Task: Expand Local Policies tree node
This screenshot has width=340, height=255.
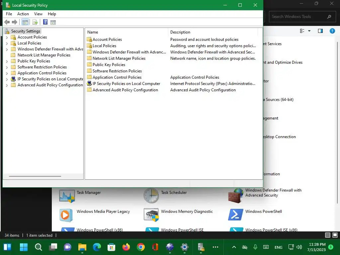Action: 7,43
